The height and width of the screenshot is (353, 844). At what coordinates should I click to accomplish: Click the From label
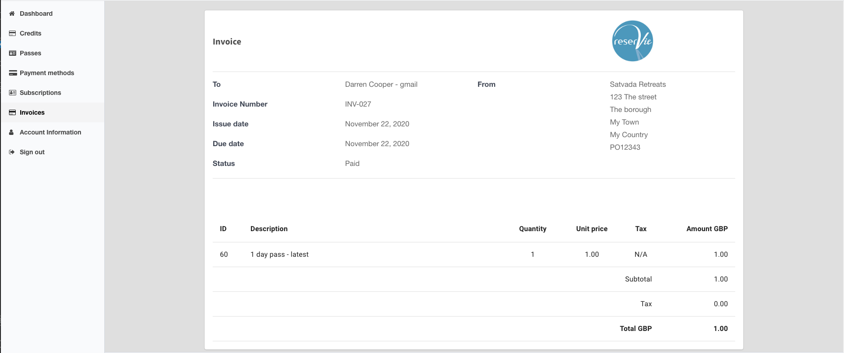[486, 85]
